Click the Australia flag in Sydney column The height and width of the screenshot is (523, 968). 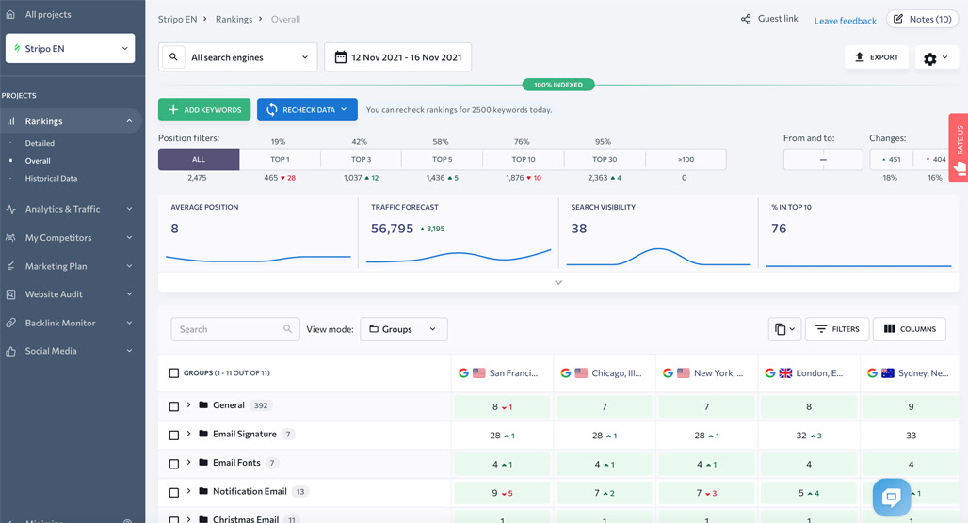coord(888,373)
